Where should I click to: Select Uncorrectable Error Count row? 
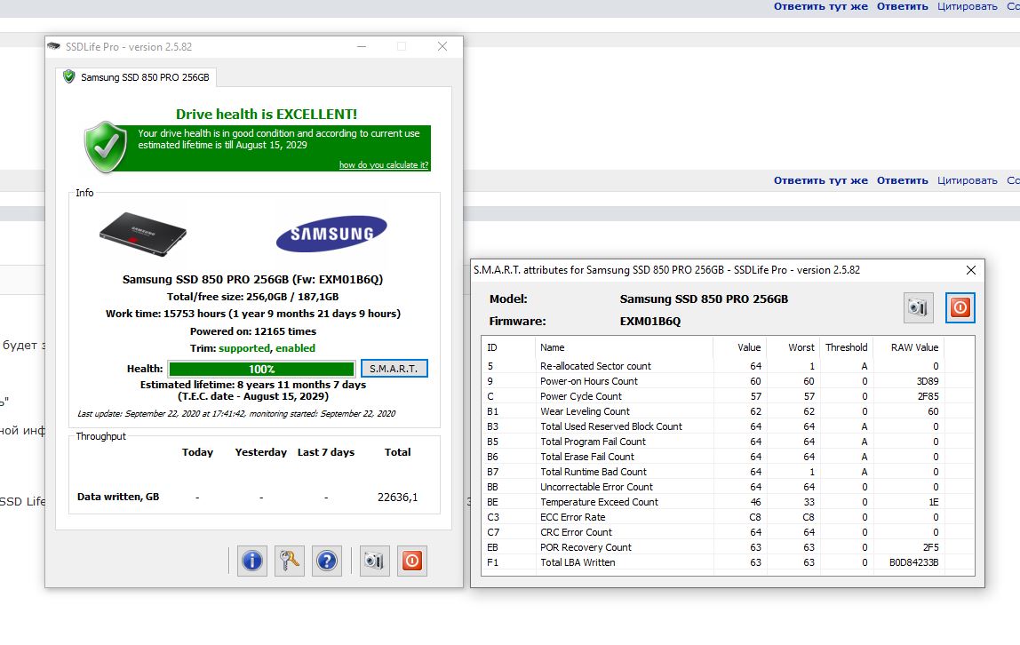[728, 487]
